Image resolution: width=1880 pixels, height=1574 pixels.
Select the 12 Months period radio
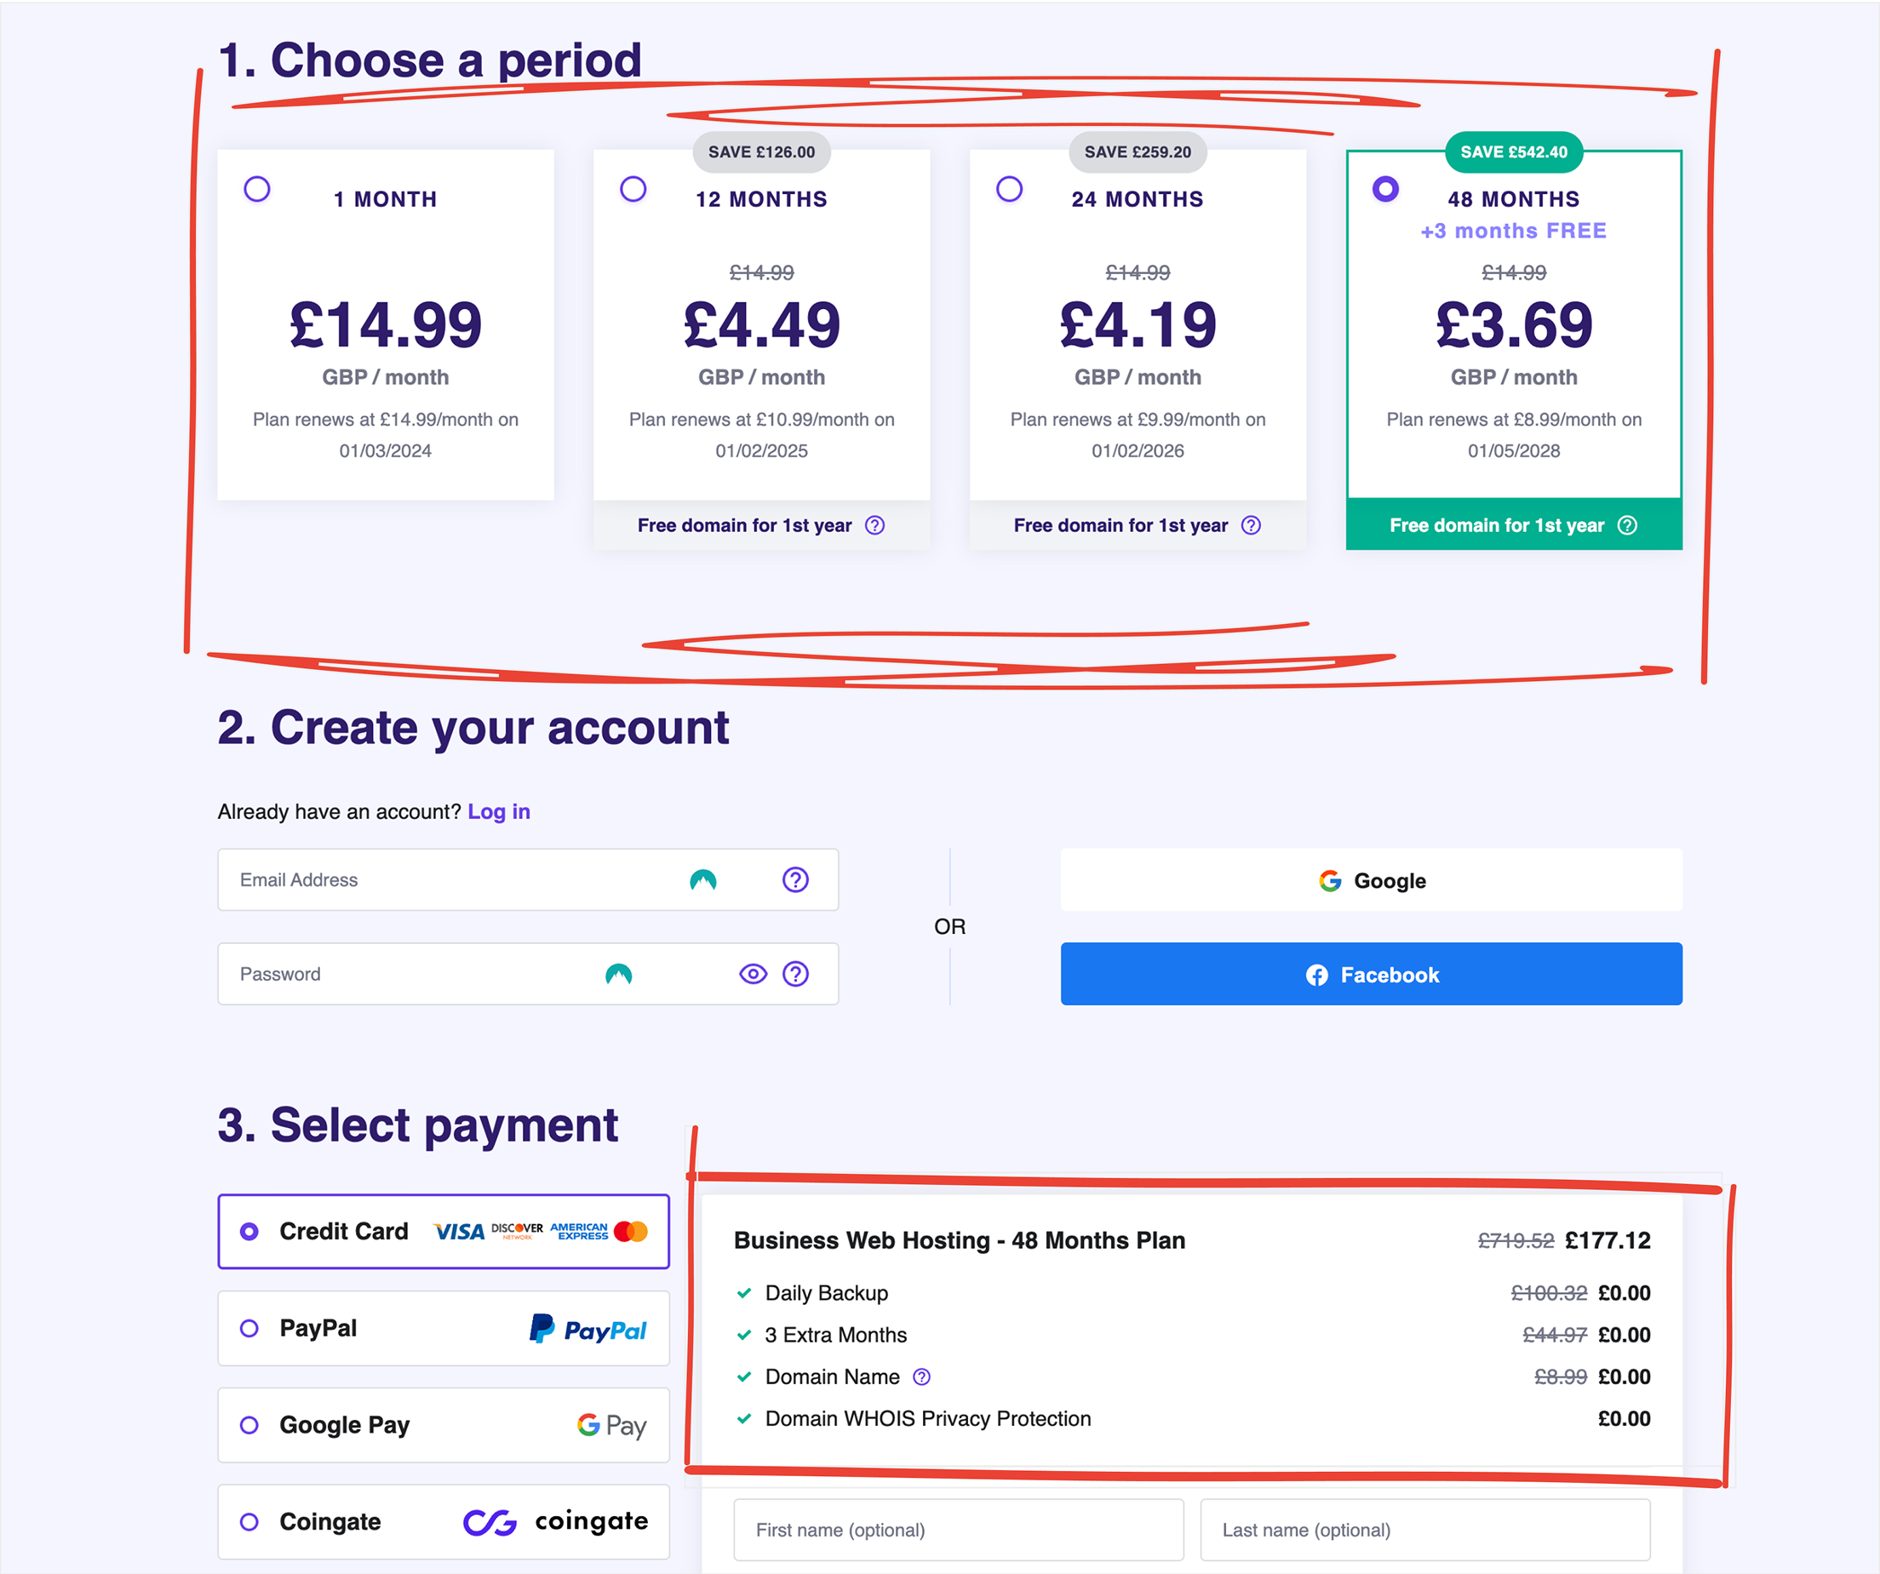tap(633, 189)
